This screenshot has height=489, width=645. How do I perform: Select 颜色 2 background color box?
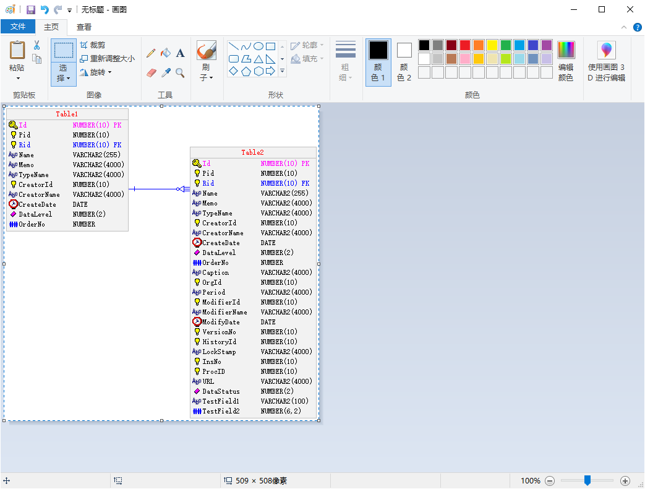tap(404, 62)
